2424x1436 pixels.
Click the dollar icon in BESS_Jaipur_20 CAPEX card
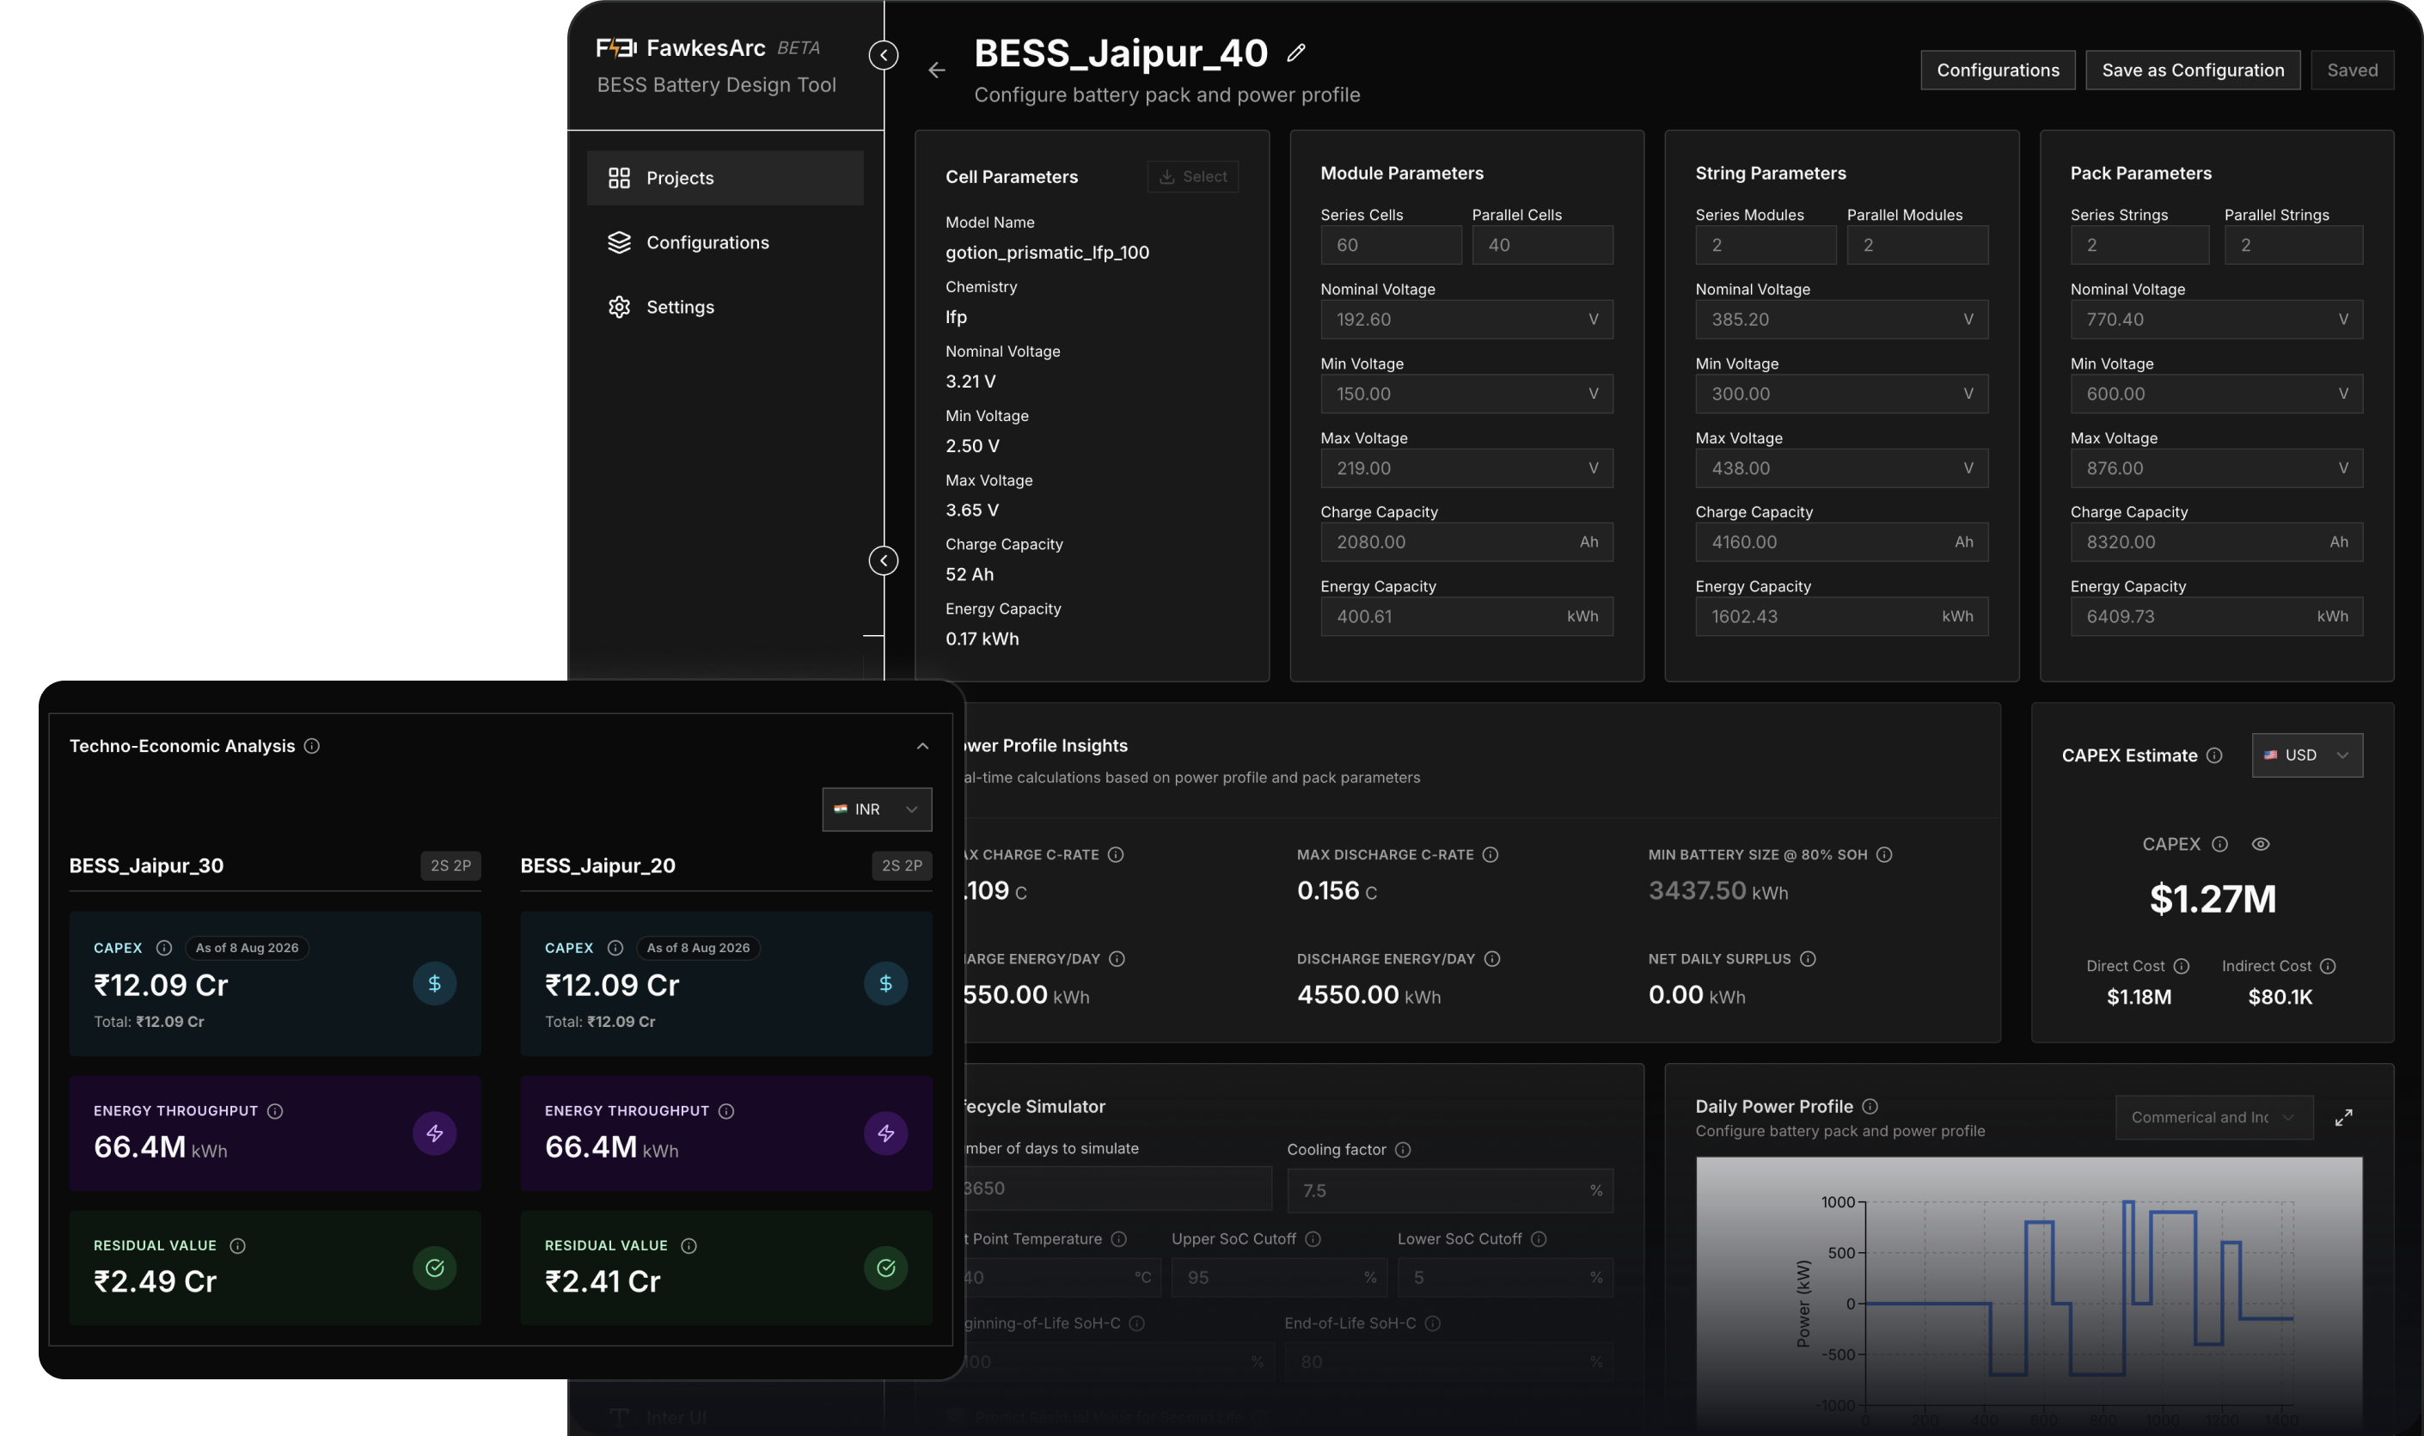coord(885,983)
